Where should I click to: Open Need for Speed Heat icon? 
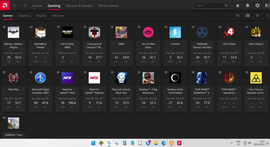tap(67, 78)
